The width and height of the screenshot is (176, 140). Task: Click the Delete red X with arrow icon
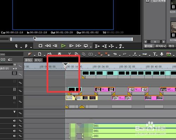pos(107,54)
